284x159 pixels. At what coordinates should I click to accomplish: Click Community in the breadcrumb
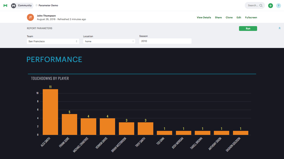[x=25, y=6]
